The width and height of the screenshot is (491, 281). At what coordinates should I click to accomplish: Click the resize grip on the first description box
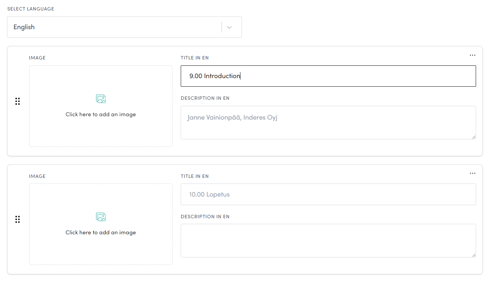pos(473,138)
